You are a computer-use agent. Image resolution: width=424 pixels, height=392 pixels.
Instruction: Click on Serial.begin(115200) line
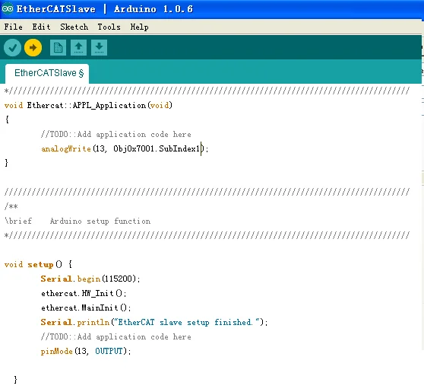pyautogui.click(x=90, y=279)
